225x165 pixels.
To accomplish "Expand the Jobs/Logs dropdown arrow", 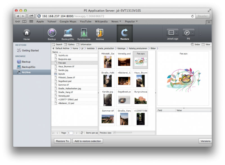I will point(177,33).
